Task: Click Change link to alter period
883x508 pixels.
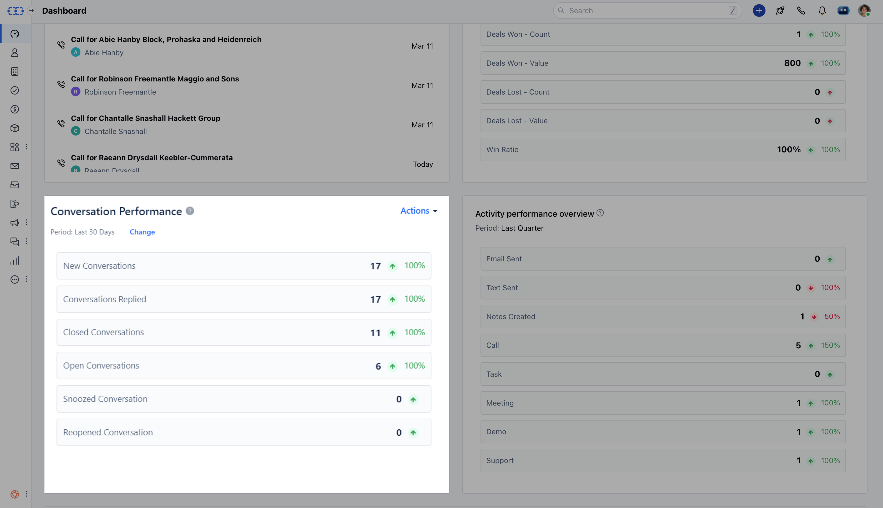Action: (142, 232)
